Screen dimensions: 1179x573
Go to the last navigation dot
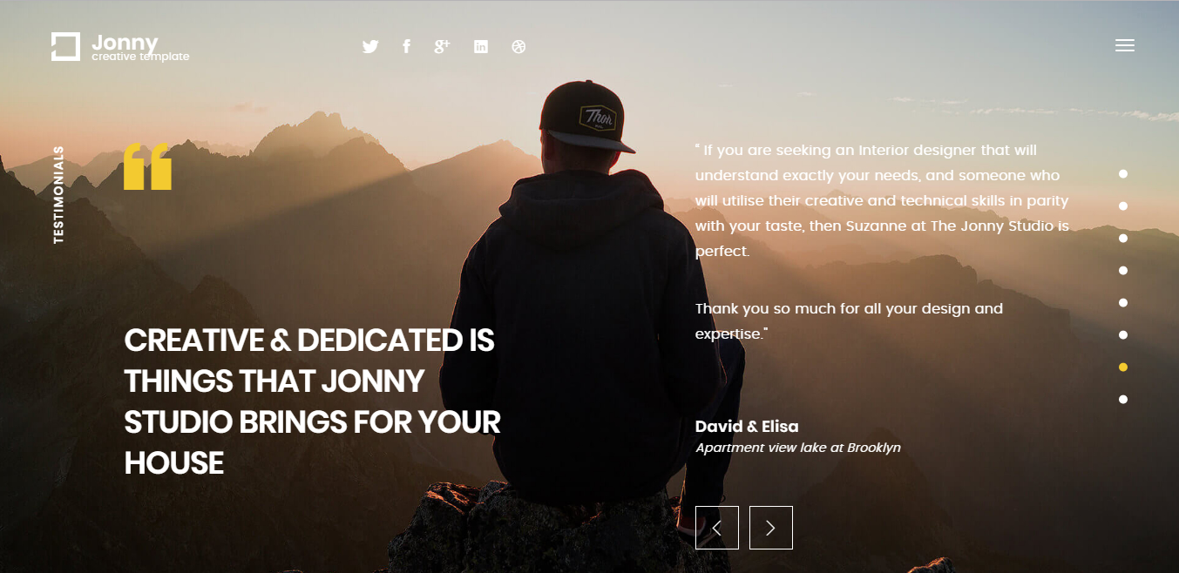[1123, 400]
